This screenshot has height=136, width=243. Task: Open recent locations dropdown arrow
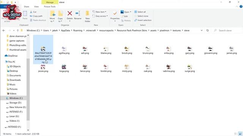pos(14,31)
